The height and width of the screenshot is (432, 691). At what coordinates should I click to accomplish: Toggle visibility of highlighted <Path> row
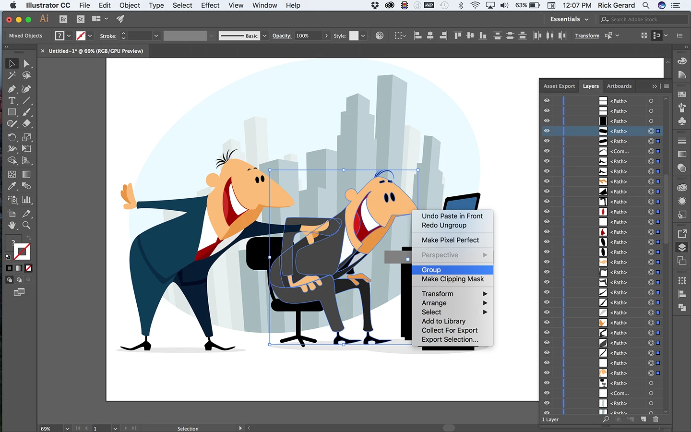click(547, 131)
